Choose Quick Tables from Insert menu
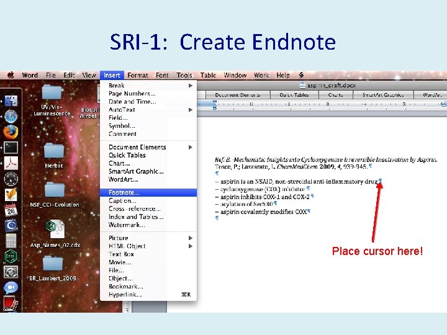 coord(148,155)
